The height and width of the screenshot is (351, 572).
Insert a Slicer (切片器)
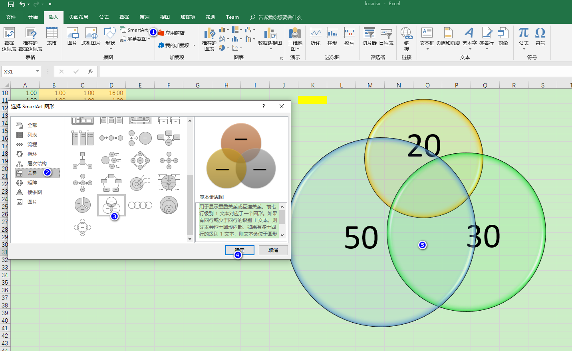pos(369,36)
